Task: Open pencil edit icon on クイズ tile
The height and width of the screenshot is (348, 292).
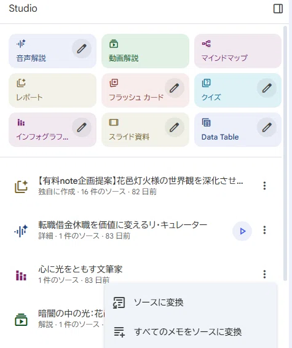Action: click(x=267, y=88)
